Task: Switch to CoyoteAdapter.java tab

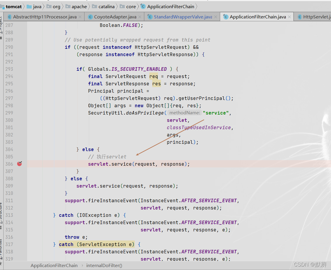Action: (x=115, y=17)
